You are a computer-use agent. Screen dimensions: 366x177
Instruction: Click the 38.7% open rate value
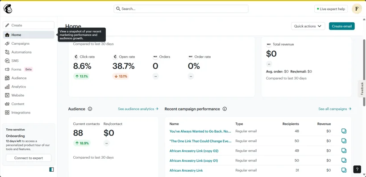tap(124, 67)
